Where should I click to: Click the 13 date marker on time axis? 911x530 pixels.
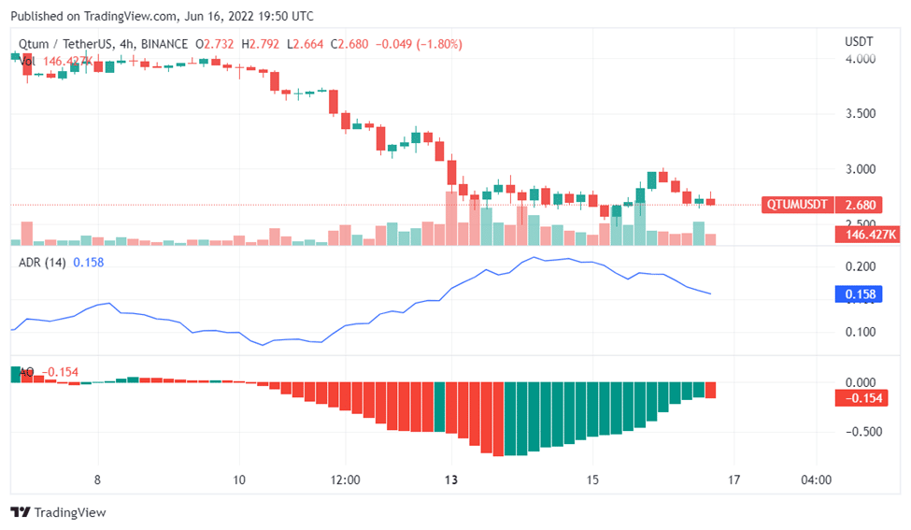451,480
